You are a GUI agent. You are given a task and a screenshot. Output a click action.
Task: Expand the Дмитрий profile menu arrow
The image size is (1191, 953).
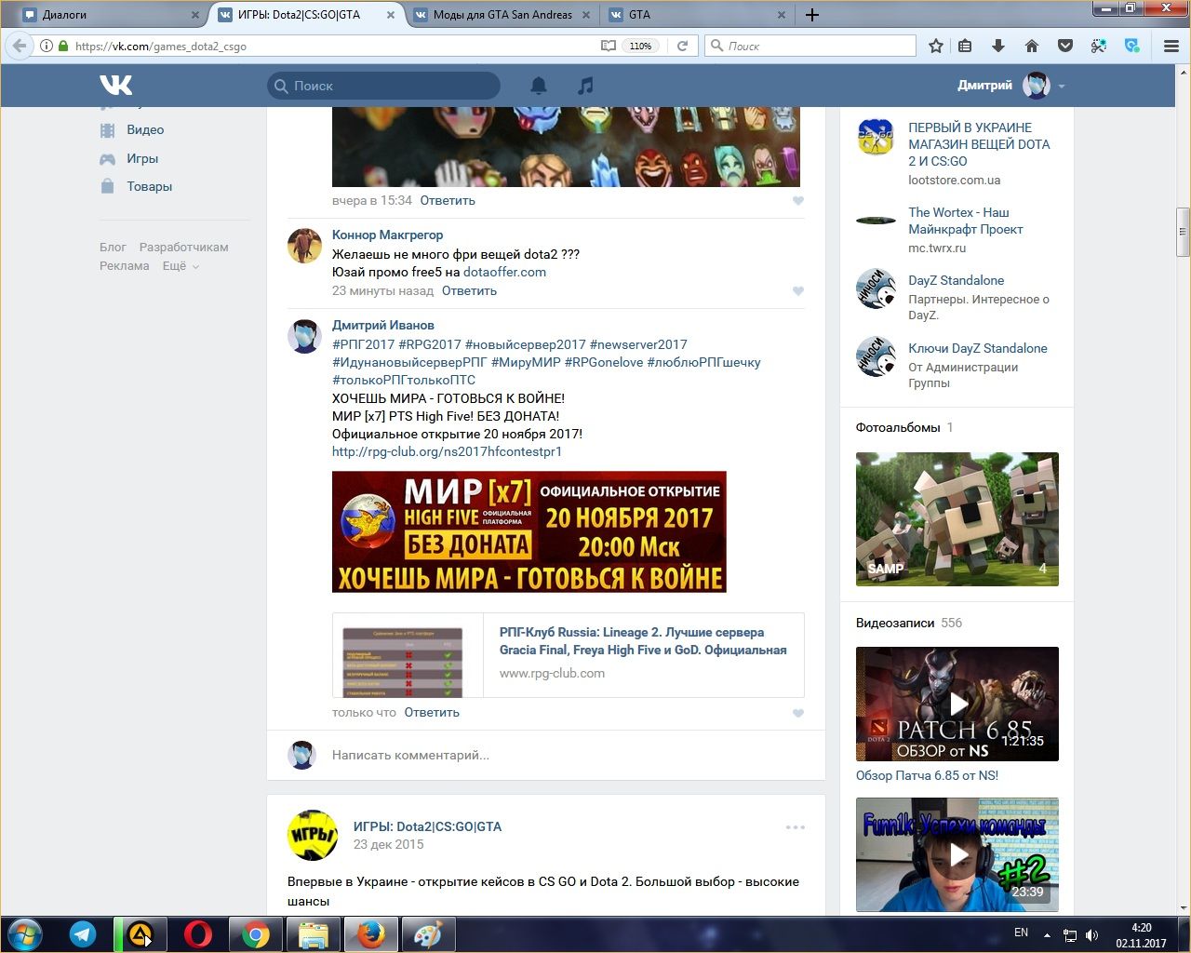coord(1062,87)
